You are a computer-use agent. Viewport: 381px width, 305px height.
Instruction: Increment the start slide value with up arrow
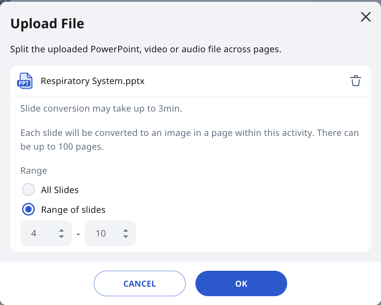pos(61,230)
